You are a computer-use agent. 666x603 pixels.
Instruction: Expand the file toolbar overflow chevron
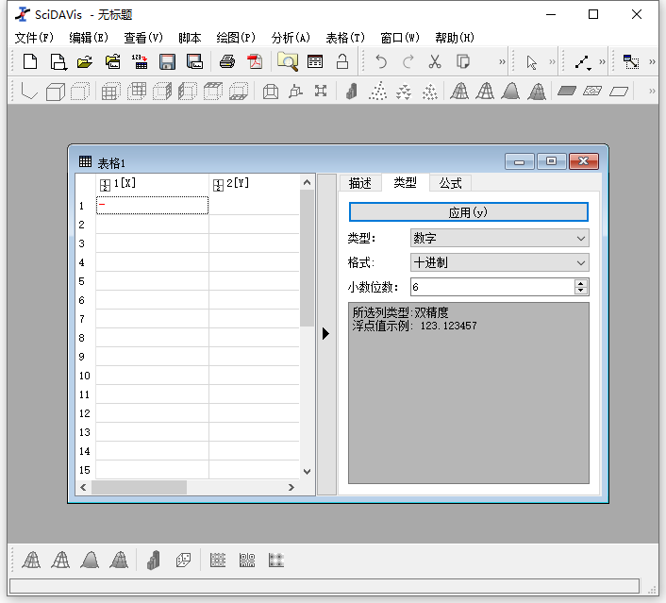tap(502, 62)
